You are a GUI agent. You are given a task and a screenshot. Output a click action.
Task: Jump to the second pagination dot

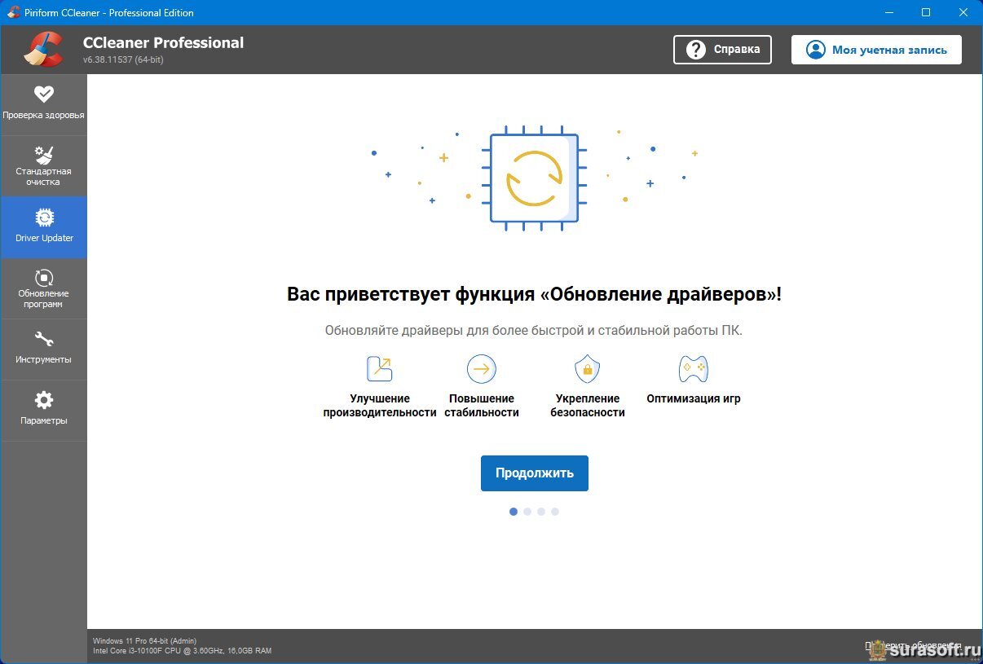pos(527,512)
